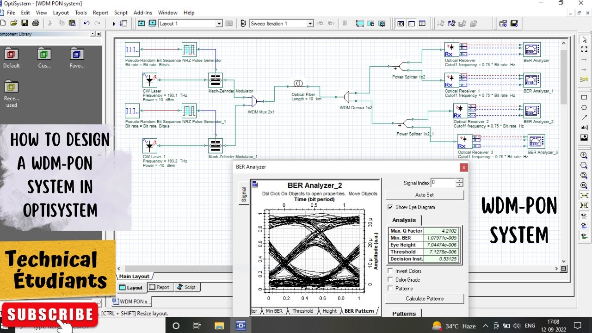Screen dimensions: 592x333
Task: Decrease Signal Index with down arrow
Action: click(x=459, y=185)
